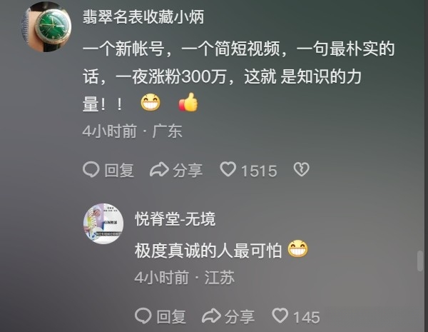Click share arrow icon under 悦脊堂-无境 reply
Image resolution: width=428 pixels, height=332 pixels.
212,316
